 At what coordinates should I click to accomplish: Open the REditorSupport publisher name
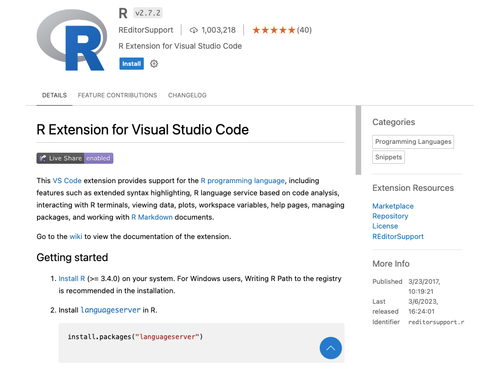[145, 30]
